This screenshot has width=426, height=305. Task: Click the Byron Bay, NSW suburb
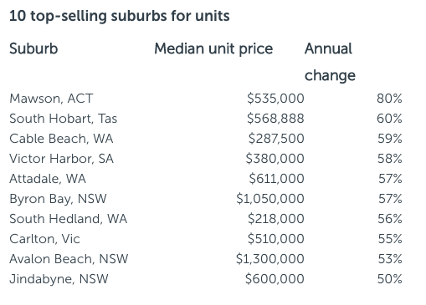click(x=58, y=199)
